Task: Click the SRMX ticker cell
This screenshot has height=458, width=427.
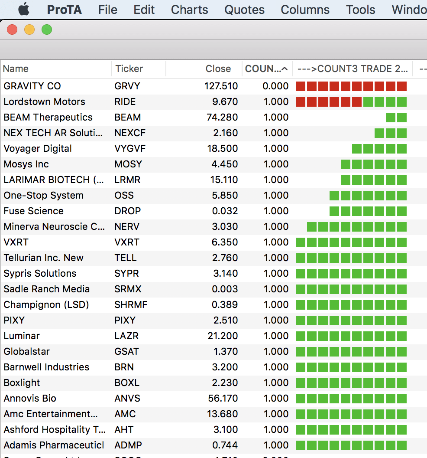Action: (128, 289)
